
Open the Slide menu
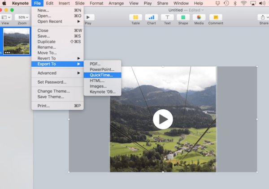[x=80, y=3]
